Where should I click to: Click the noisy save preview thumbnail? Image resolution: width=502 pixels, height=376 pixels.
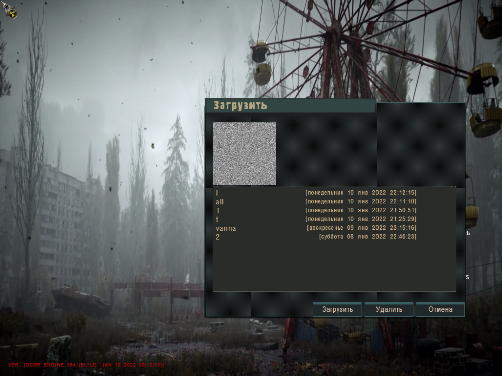[x=244, y=153]
